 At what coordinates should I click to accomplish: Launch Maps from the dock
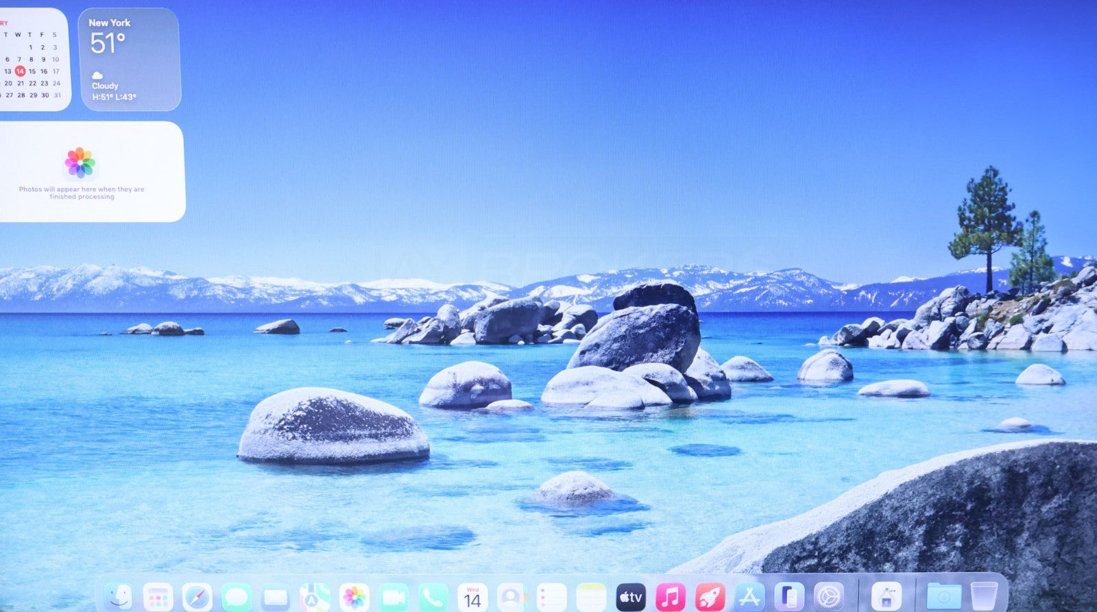(315, 597)
